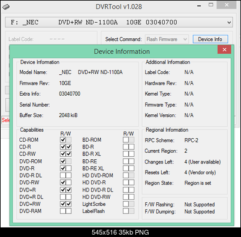Toggle DVD-RAM read checkbox
Viewport: 241px width, 237px height.
click(x=63, y=211)
